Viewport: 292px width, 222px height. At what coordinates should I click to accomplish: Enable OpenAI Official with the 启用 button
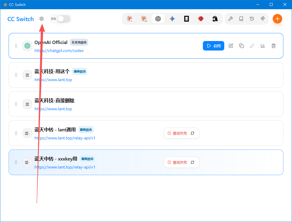(213, 46)
